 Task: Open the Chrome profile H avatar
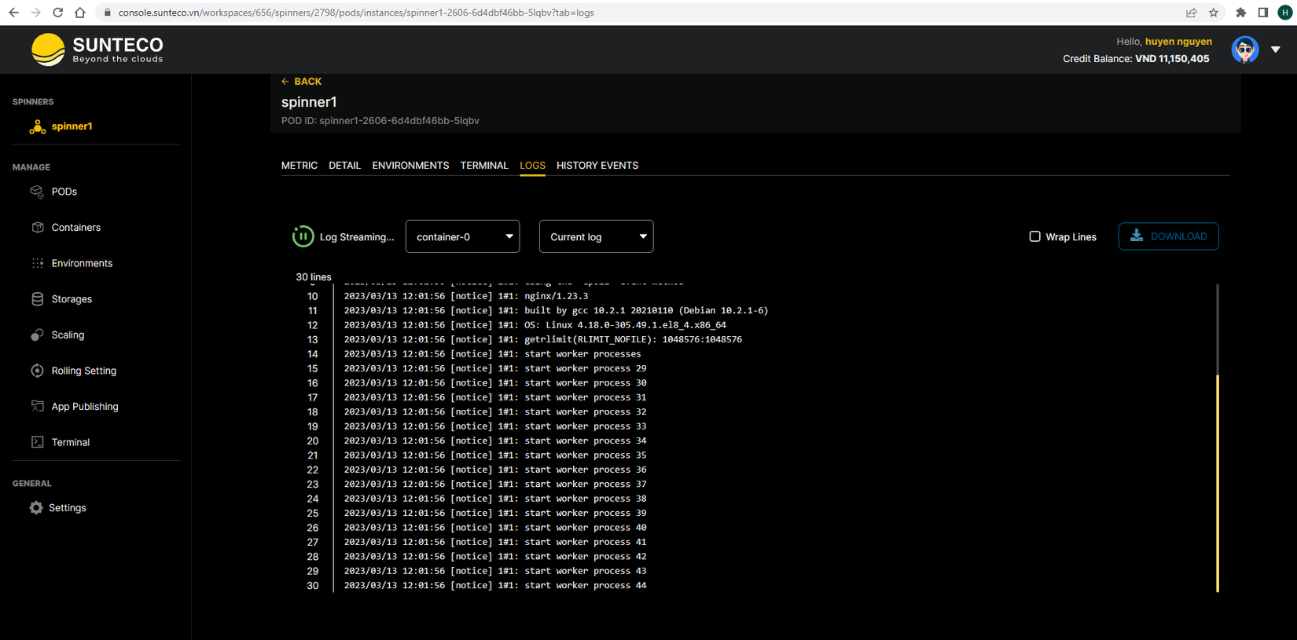1285,13
